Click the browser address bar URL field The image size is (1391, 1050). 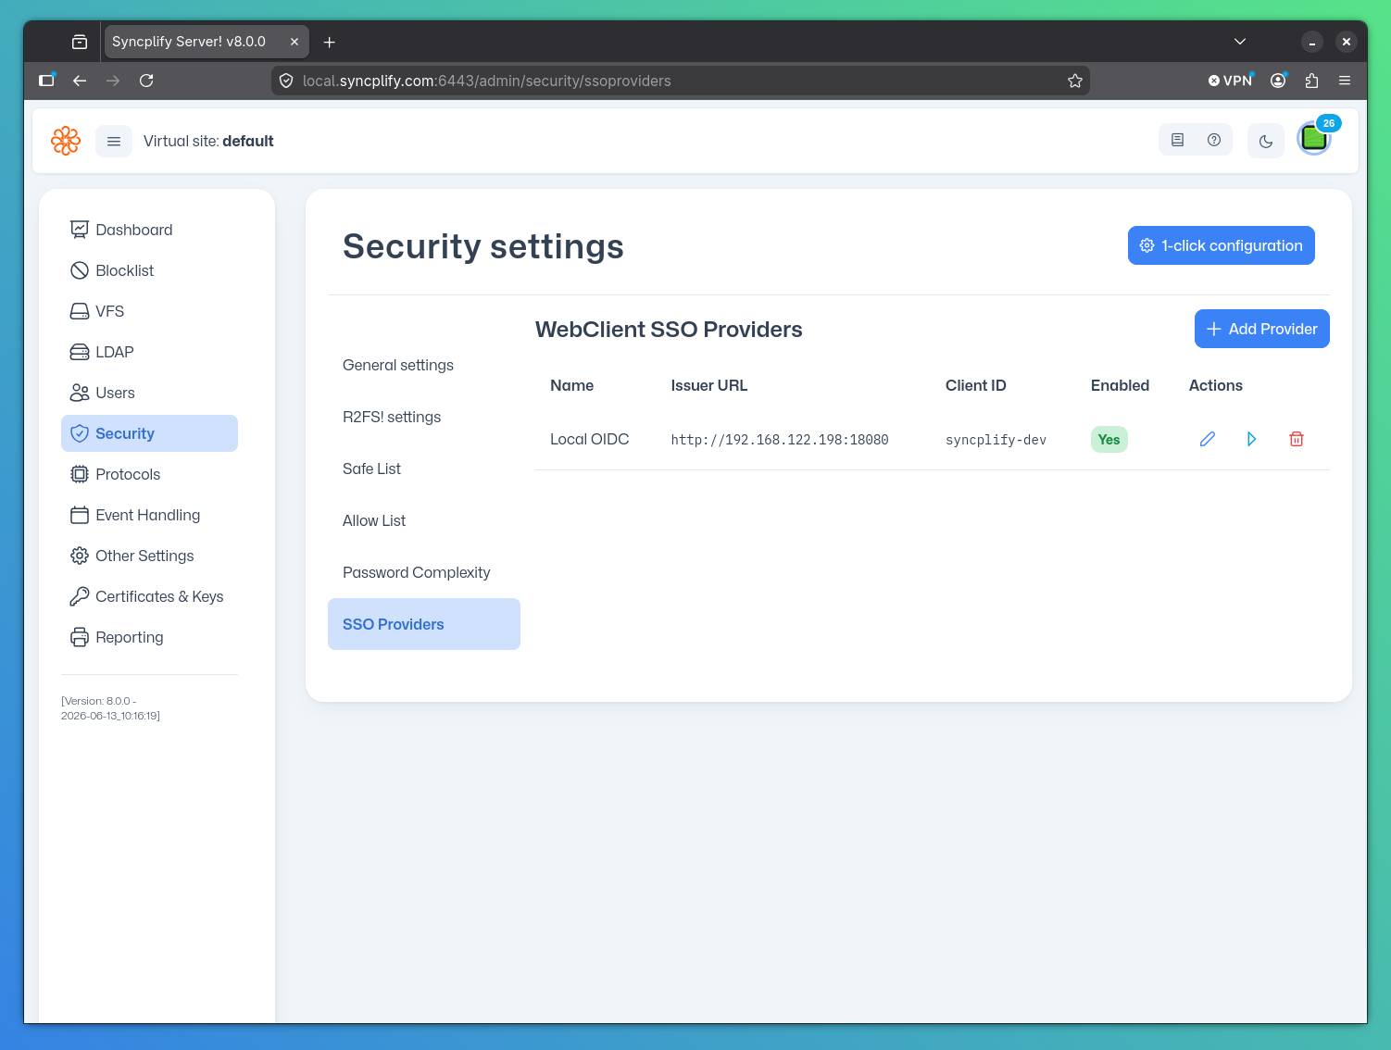pos(681,81)
